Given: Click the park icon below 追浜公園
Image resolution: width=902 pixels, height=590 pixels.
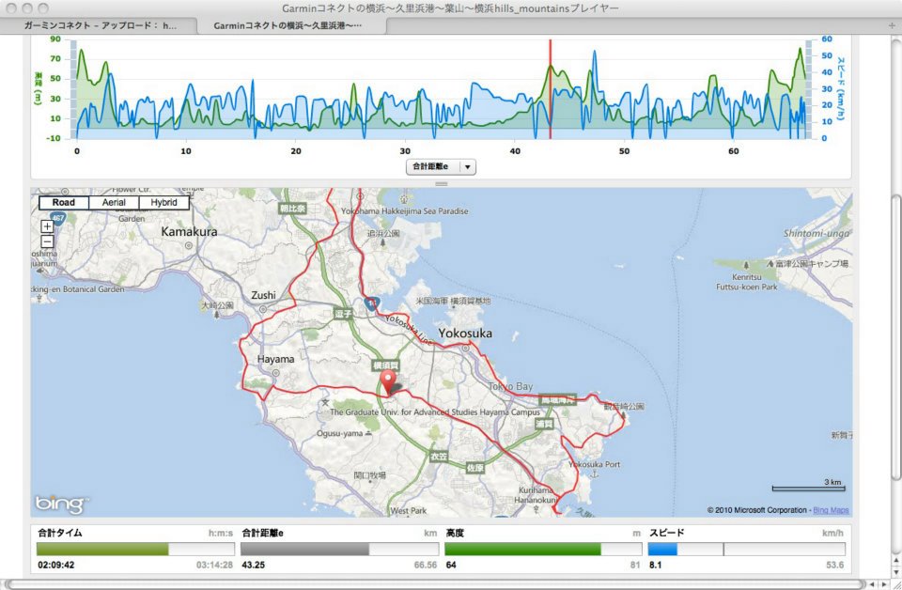Looking at the screenshot, I should [383, 242].
